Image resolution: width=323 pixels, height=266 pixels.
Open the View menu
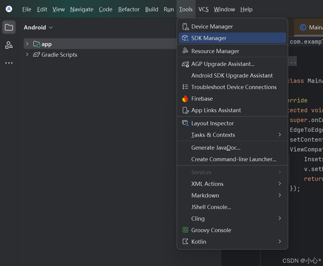[x=59, y=9]
